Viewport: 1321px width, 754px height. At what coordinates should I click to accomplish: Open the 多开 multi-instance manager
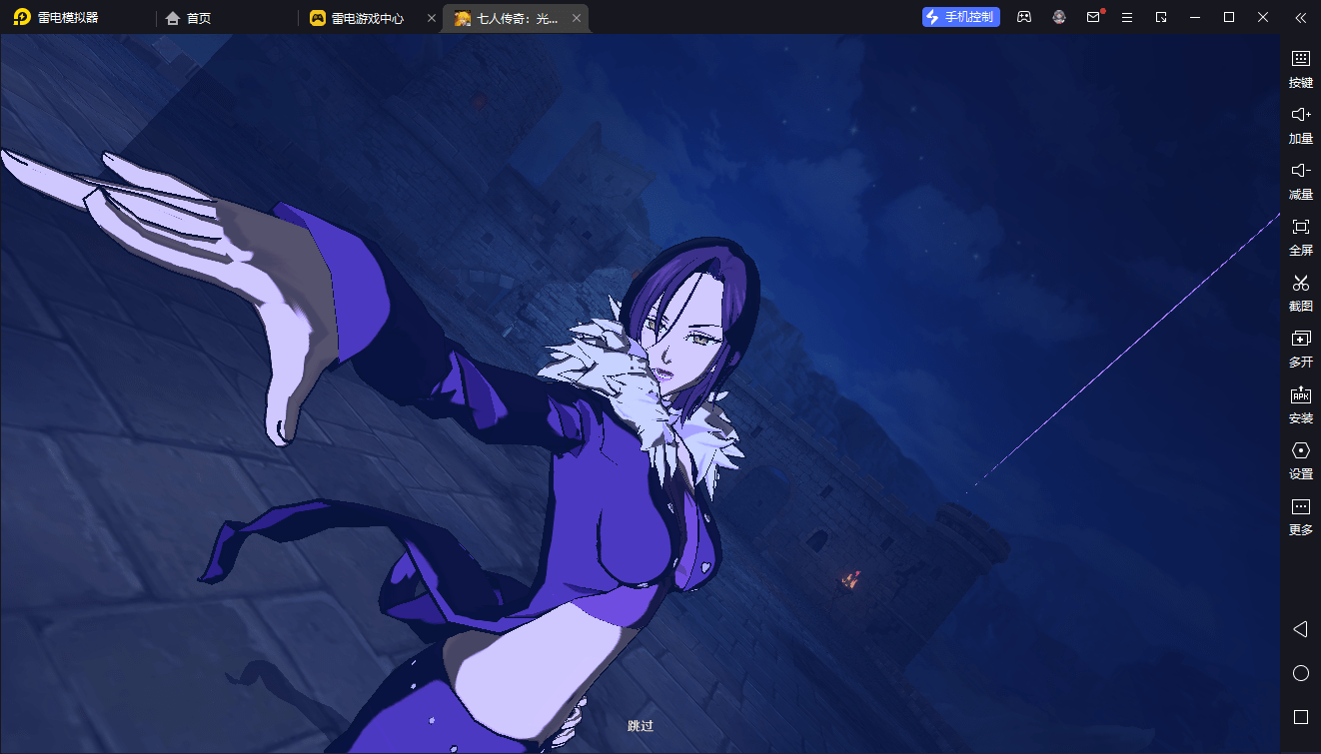click(x=1300, y=349)
